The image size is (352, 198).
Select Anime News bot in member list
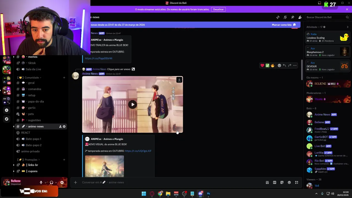[328, 115]
